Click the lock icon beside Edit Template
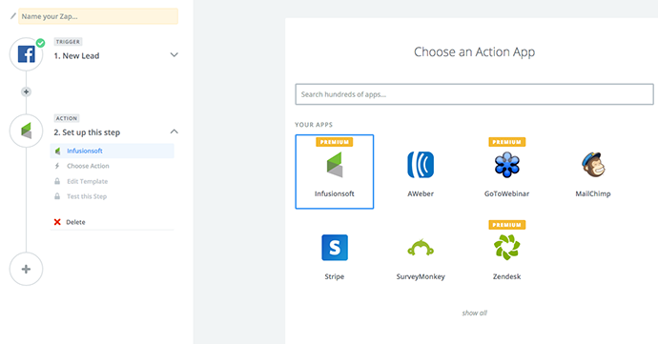 pyautogui.click(x=57, y=181)
